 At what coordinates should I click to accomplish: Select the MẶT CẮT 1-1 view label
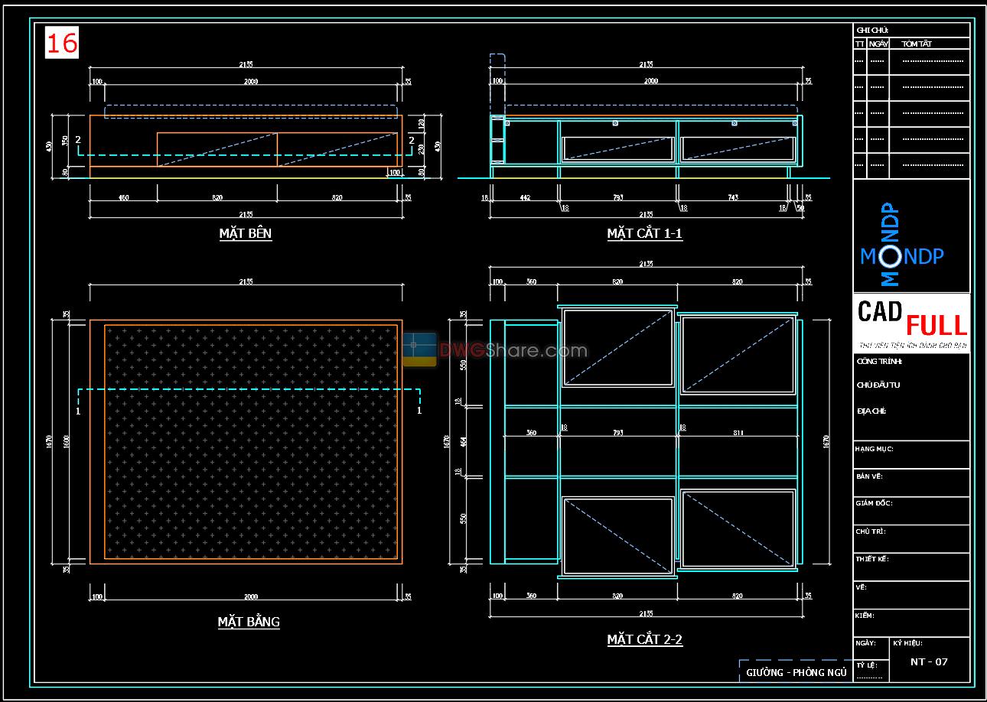[x=643, y=234]
